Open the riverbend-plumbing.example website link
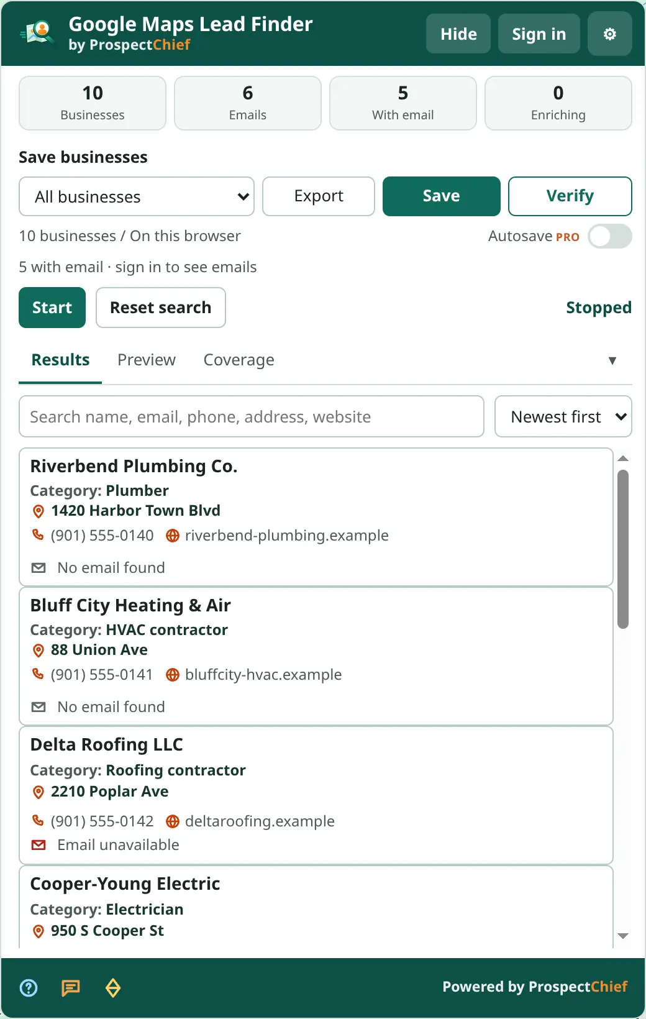The height and width of the screenshot is (1019, 646). [x=287, y=536]
